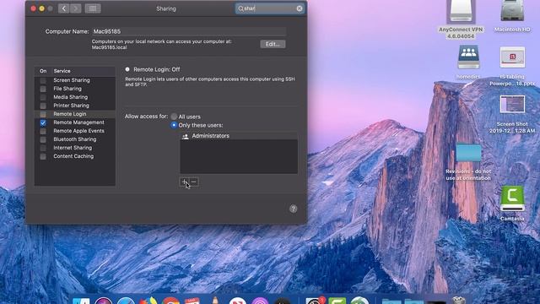Go forward using the forward chevron
540x304 pixels.
point(76,8)
